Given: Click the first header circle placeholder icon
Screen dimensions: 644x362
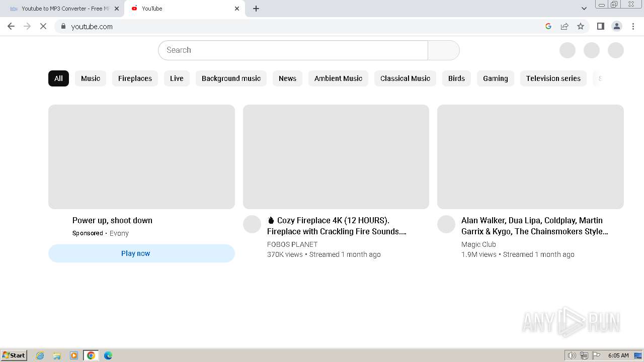Looking at the screenshot, I should coord(568,50).
